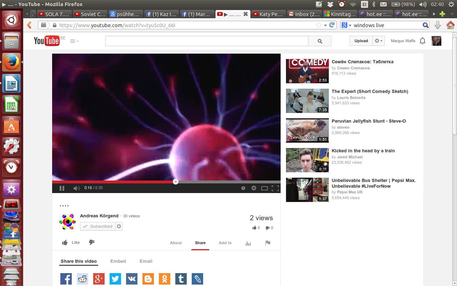This screenshot has width=457, height=286.
Task: Report the video with the flag icon
Action: (x=268, y=243)
